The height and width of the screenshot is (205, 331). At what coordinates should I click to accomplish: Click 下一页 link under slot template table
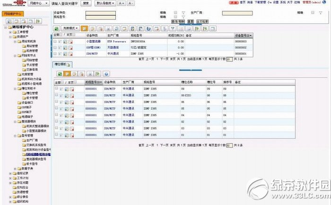pos(165,145)
